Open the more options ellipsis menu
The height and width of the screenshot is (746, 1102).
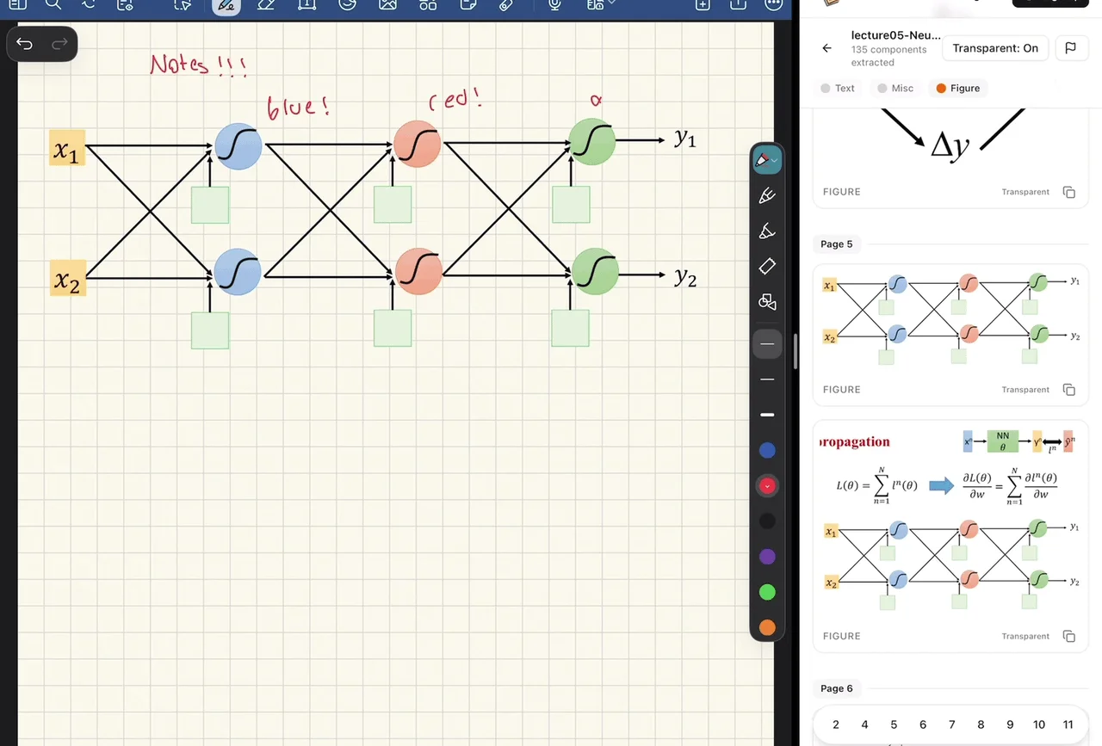click(x=774, y=4)
